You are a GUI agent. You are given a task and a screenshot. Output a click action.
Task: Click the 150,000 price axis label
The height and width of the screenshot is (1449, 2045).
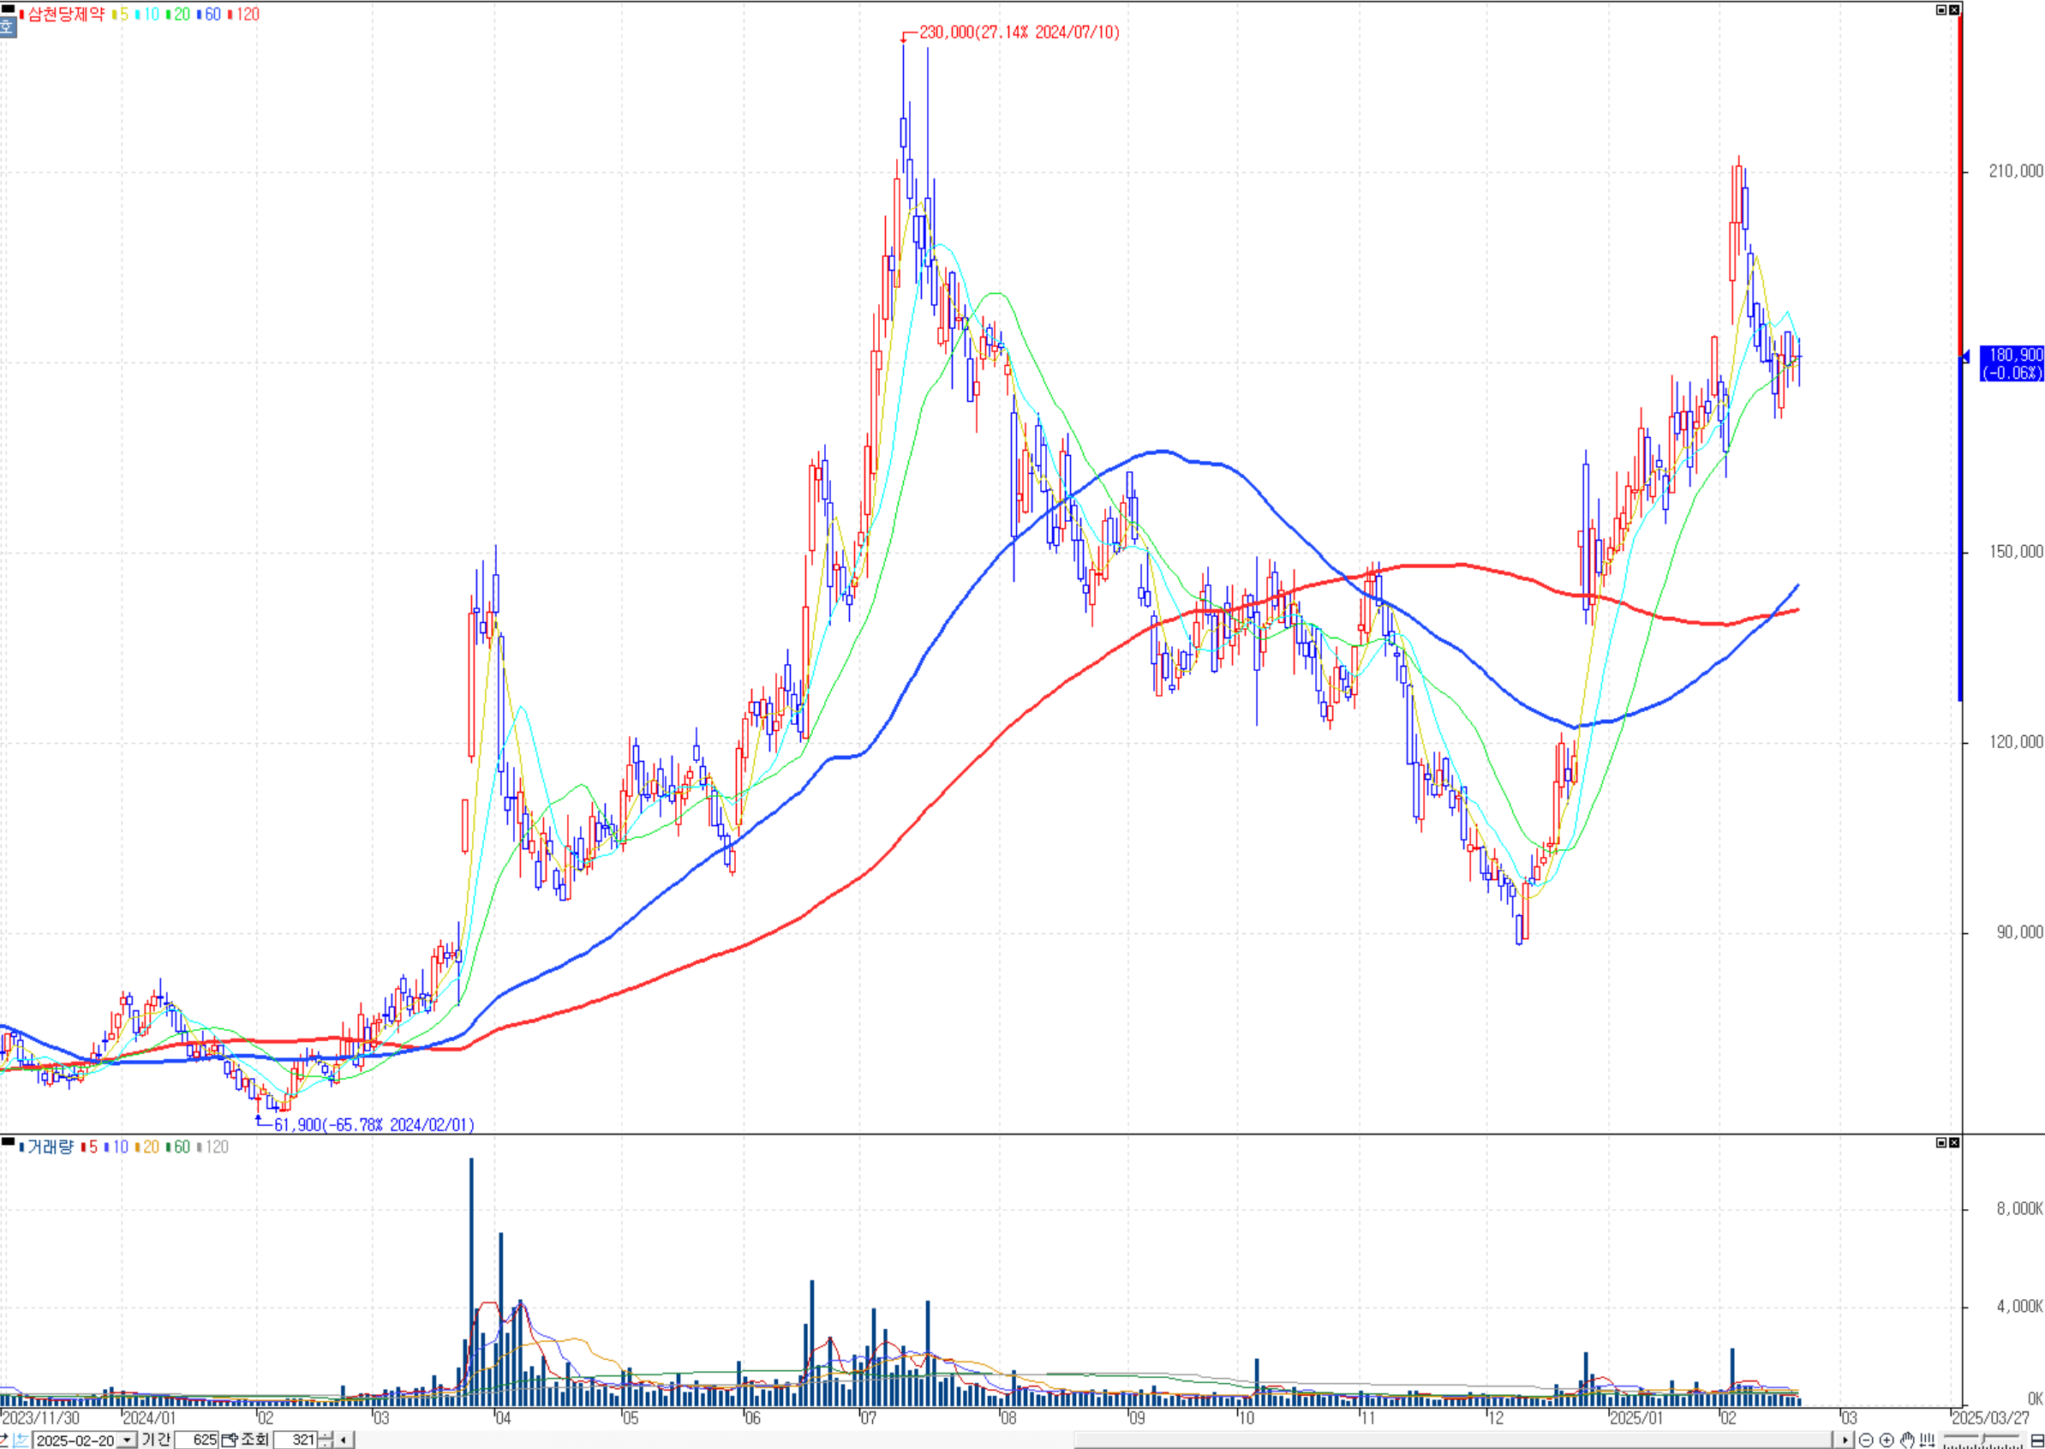[2016, 551]
